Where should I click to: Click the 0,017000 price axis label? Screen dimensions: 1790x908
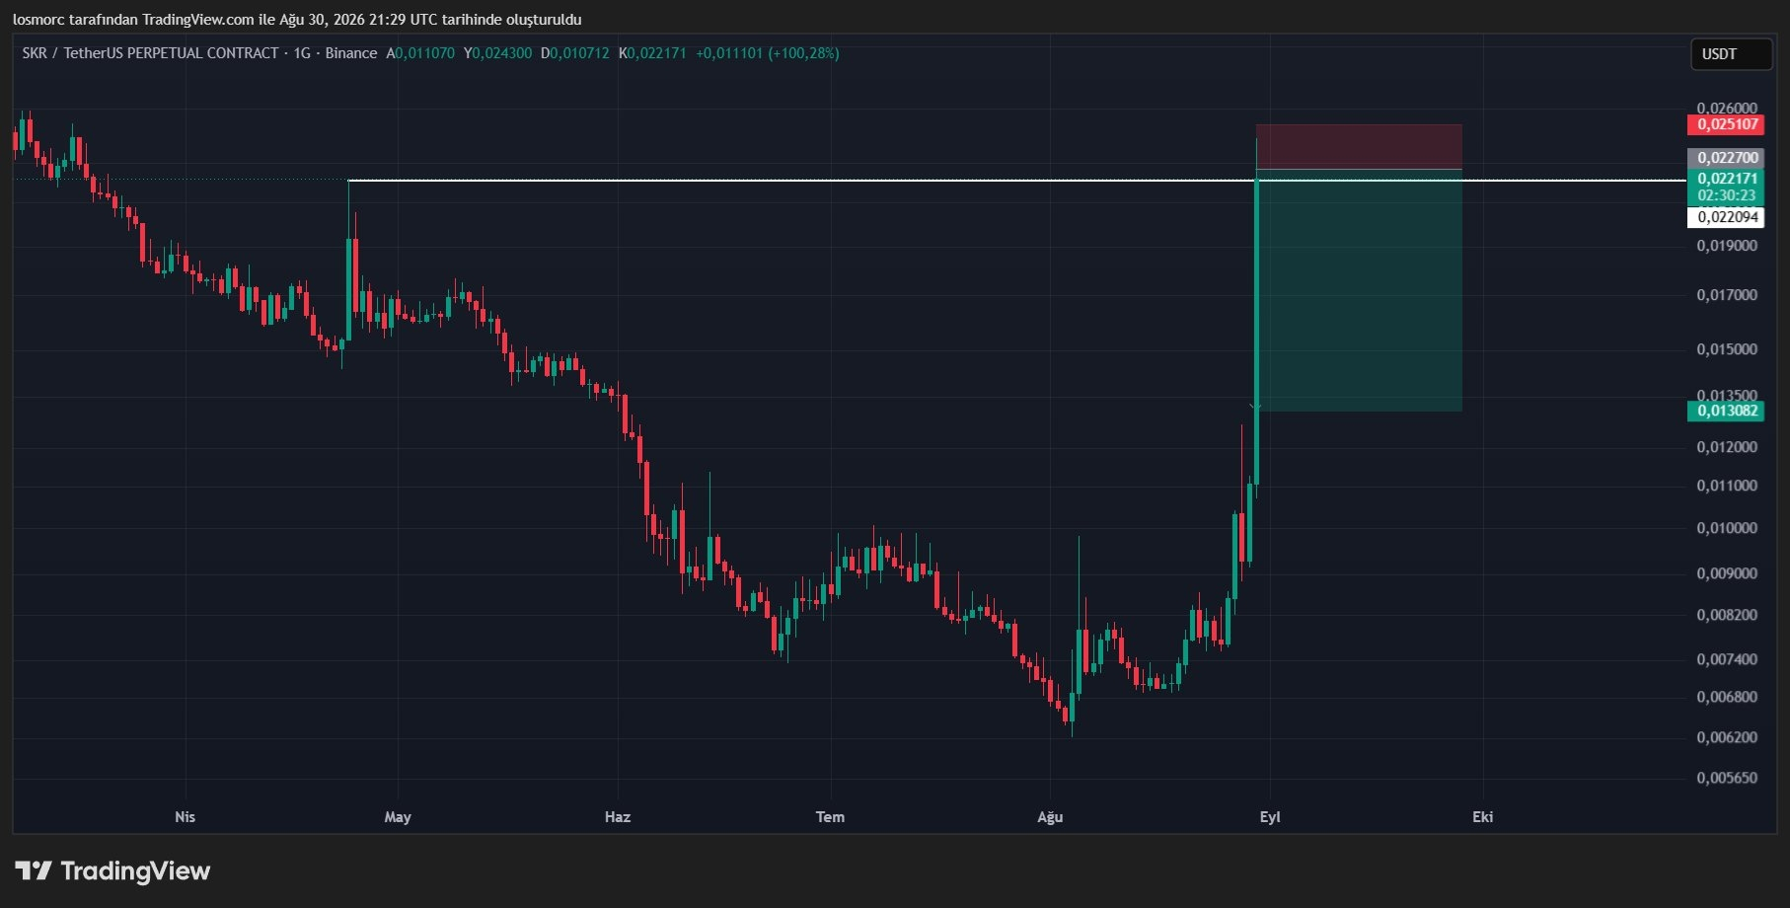point(1727,295)
